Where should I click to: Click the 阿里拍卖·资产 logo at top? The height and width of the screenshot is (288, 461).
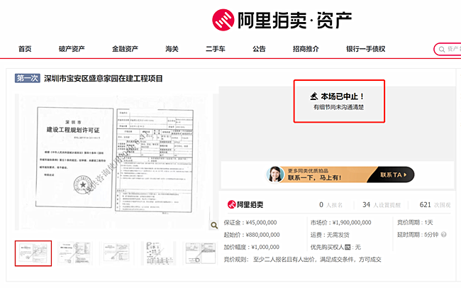(x=282, y=20)
